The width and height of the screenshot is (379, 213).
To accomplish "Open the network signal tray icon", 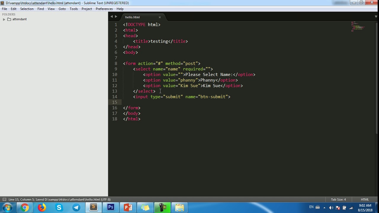I will [x=351, y=208].
